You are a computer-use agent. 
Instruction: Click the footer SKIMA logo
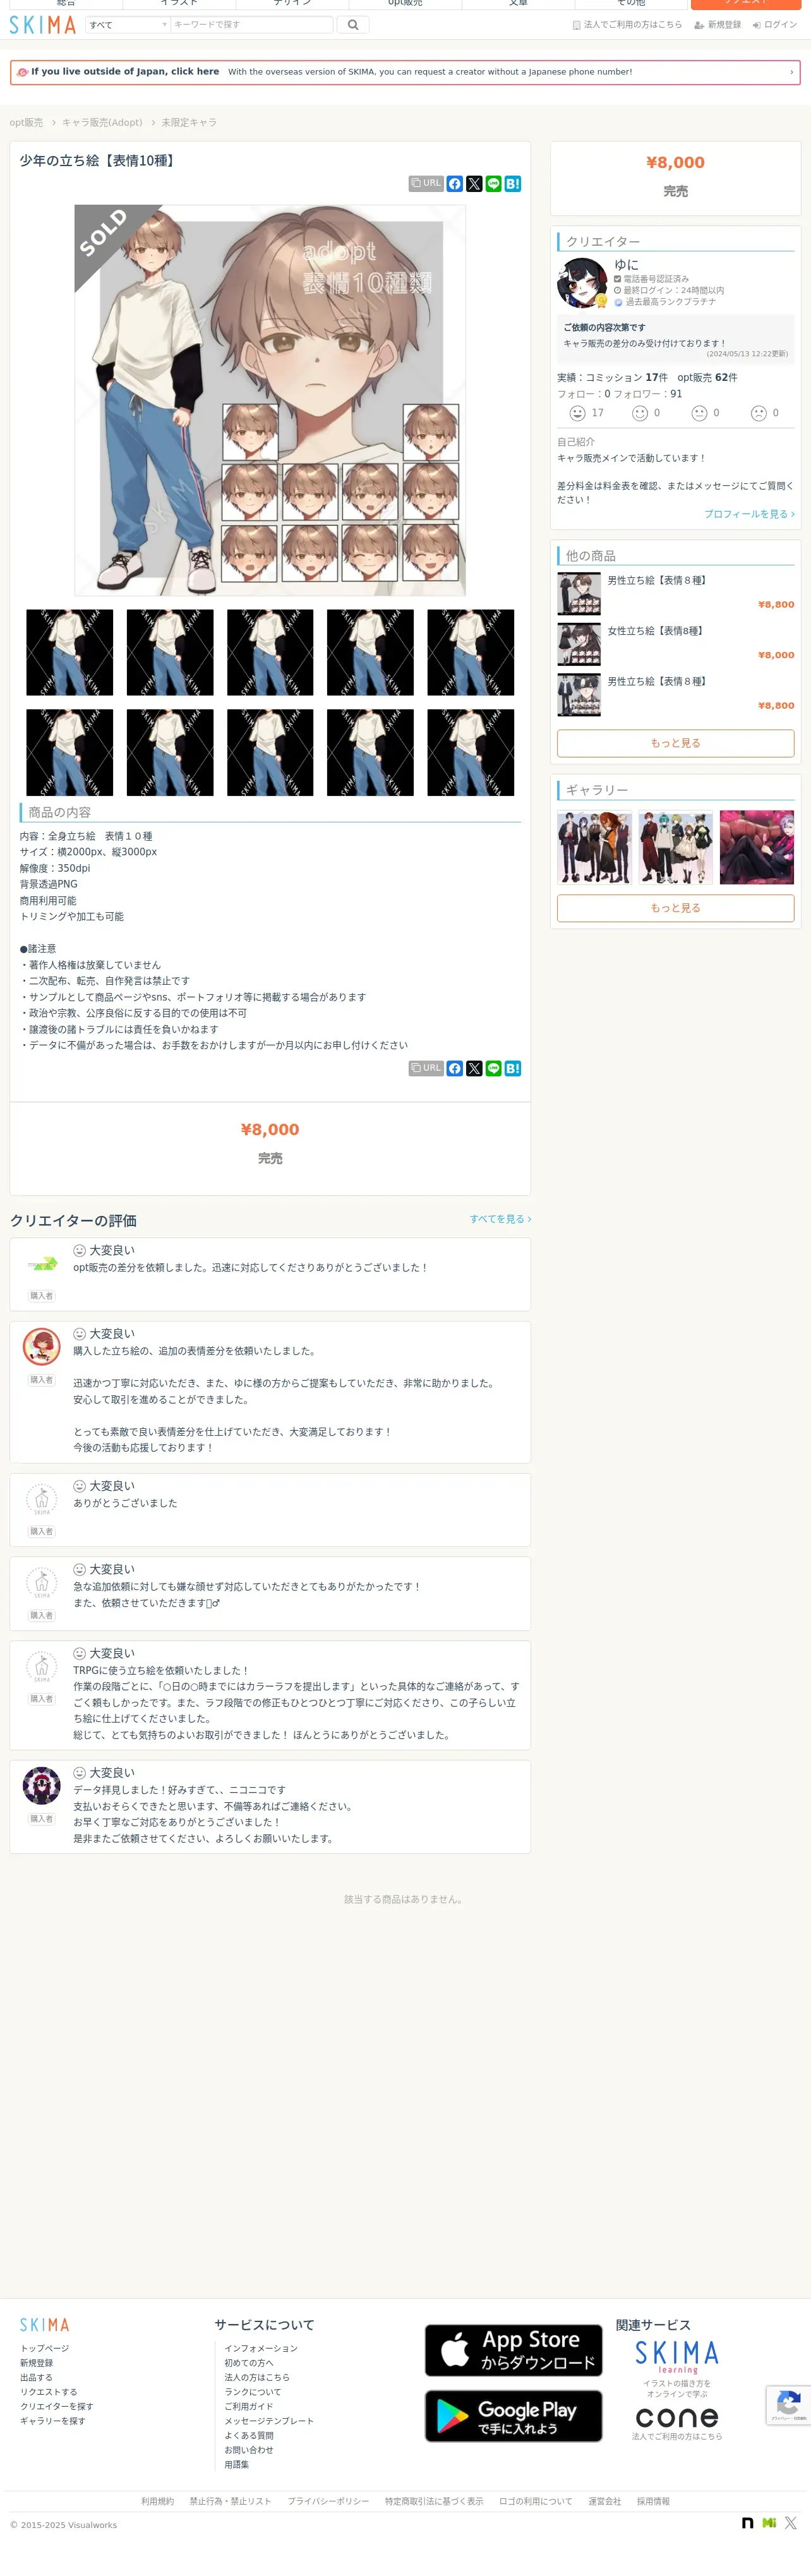(x=45, y=2325)
